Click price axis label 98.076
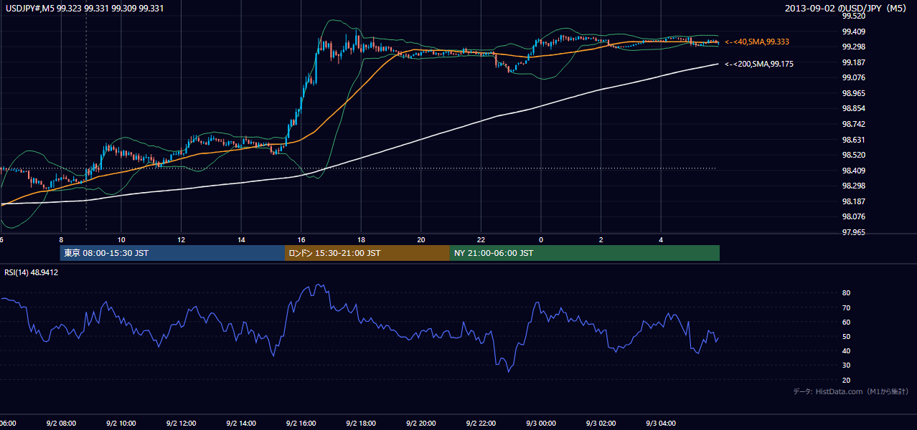This screenshot has width=917, height=430. point(852,216)
